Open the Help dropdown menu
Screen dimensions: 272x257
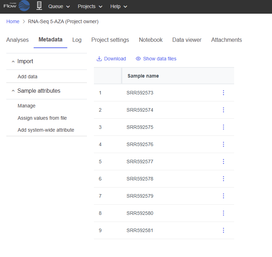pos(118,6)
